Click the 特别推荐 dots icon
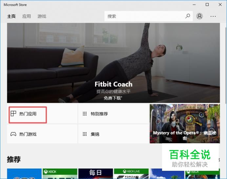The height and width of the screenshot is (179, 227). (x=85, y=114)
